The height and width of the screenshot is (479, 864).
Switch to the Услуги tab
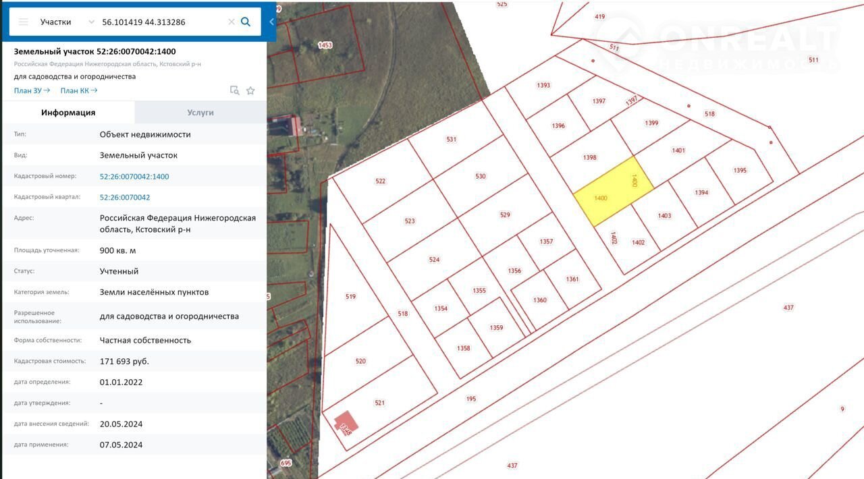(x=200, y=113)
